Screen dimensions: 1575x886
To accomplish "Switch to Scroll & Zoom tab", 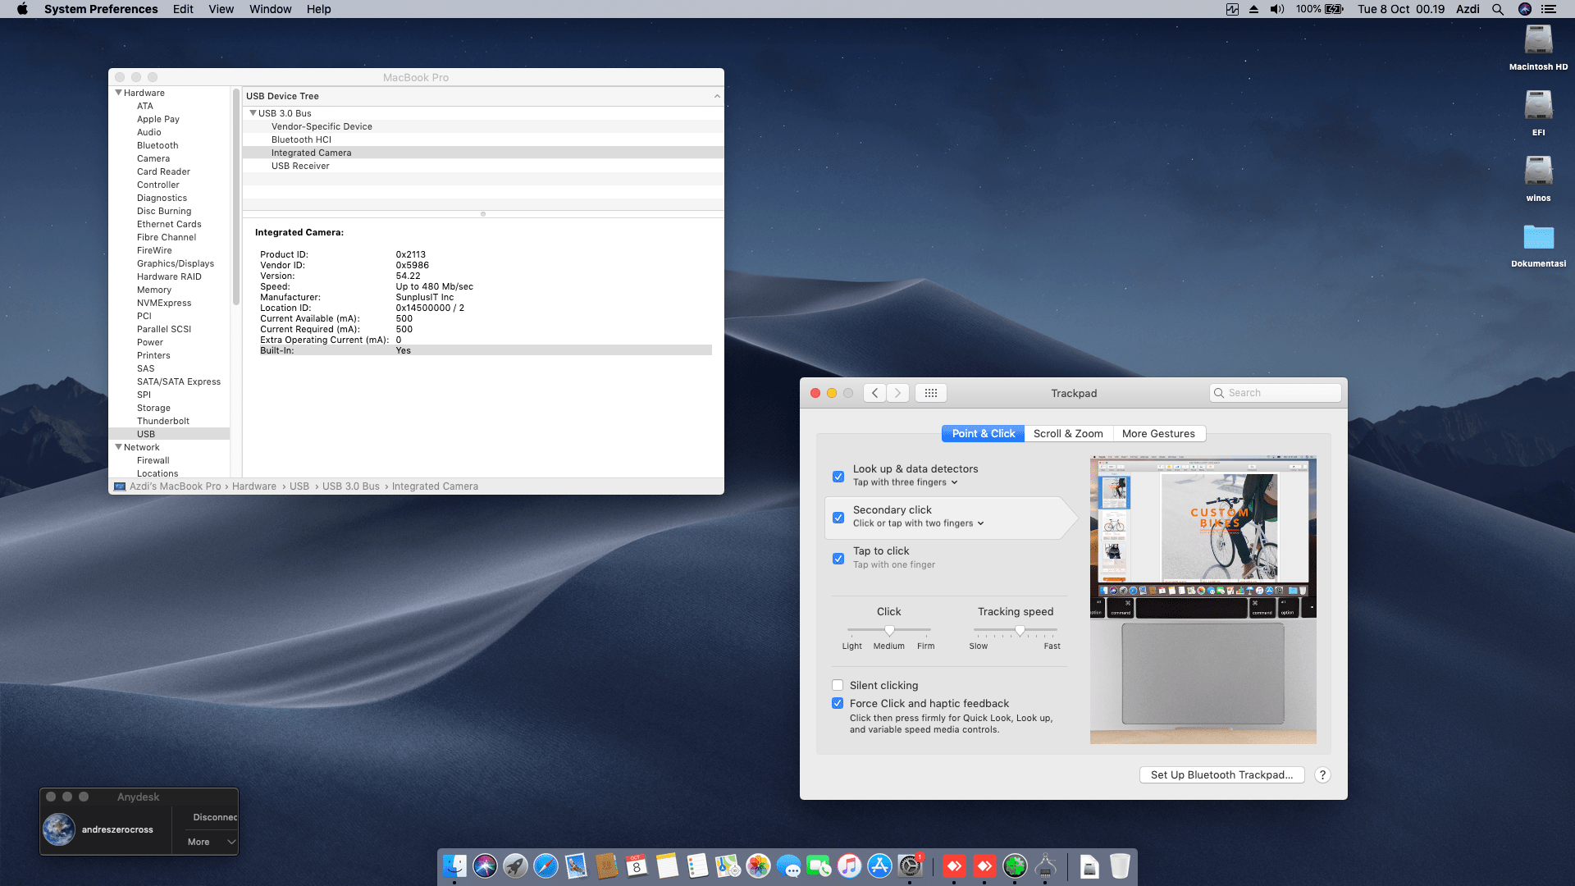I will click(1068, 433).
